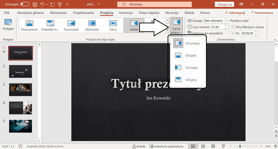Open Notatki notes pane
This screenshot has width=278, height=149.
coord(139,146)
